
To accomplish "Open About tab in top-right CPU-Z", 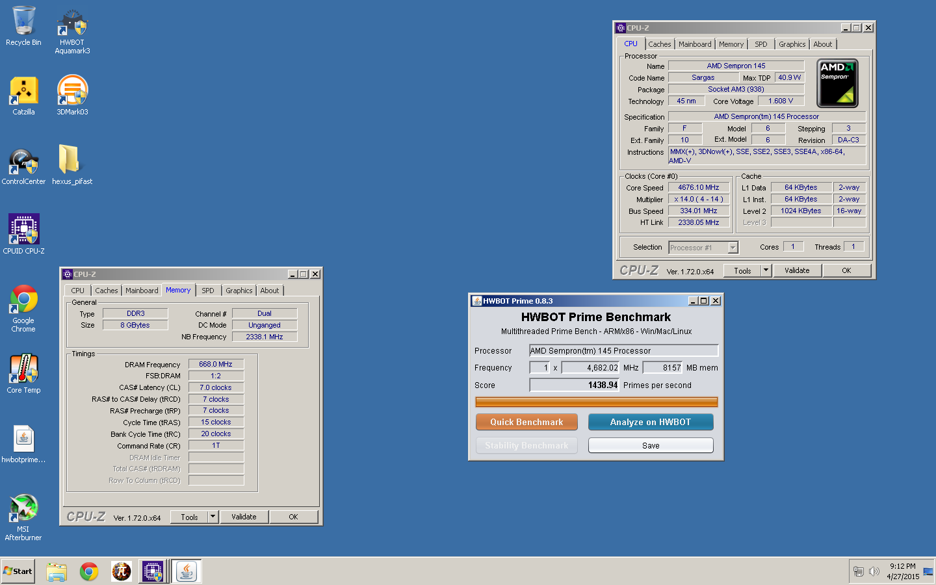I will 823,44.
